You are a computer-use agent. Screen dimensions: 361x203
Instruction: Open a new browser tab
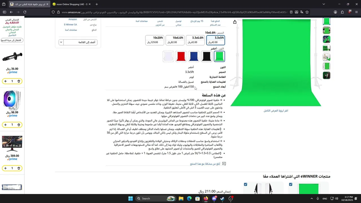coord(97,4)
